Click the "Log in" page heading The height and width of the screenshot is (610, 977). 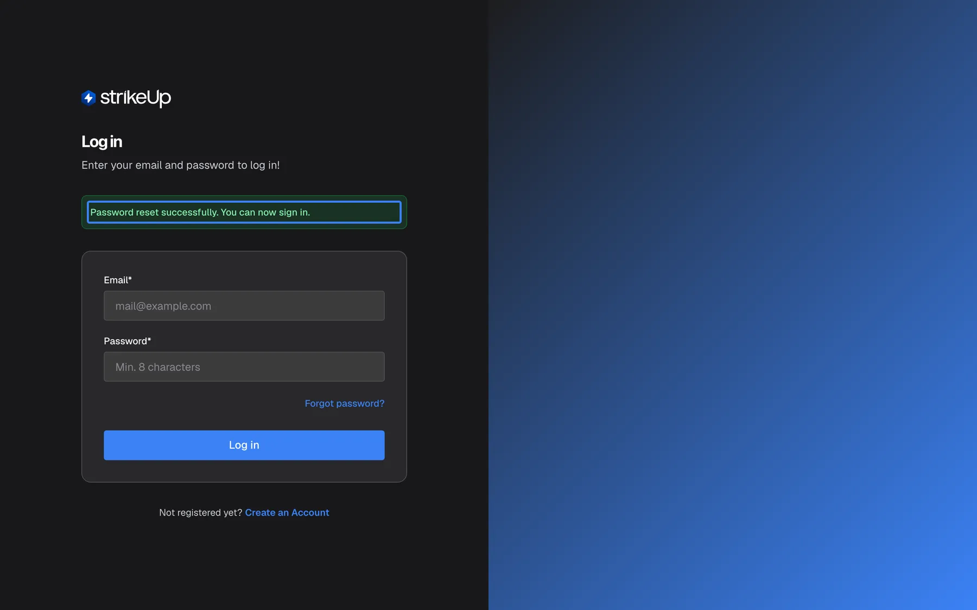click(x=102, y=142)
